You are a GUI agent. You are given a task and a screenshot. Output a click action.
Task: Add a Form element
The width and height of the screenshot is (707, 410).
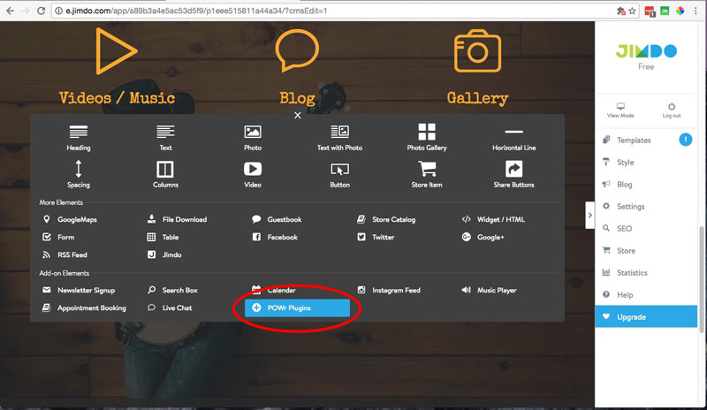[x=58, y=237]
